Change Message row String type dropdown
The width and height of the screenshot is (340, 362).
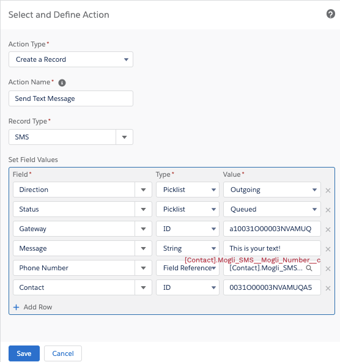tap(188, 248)
